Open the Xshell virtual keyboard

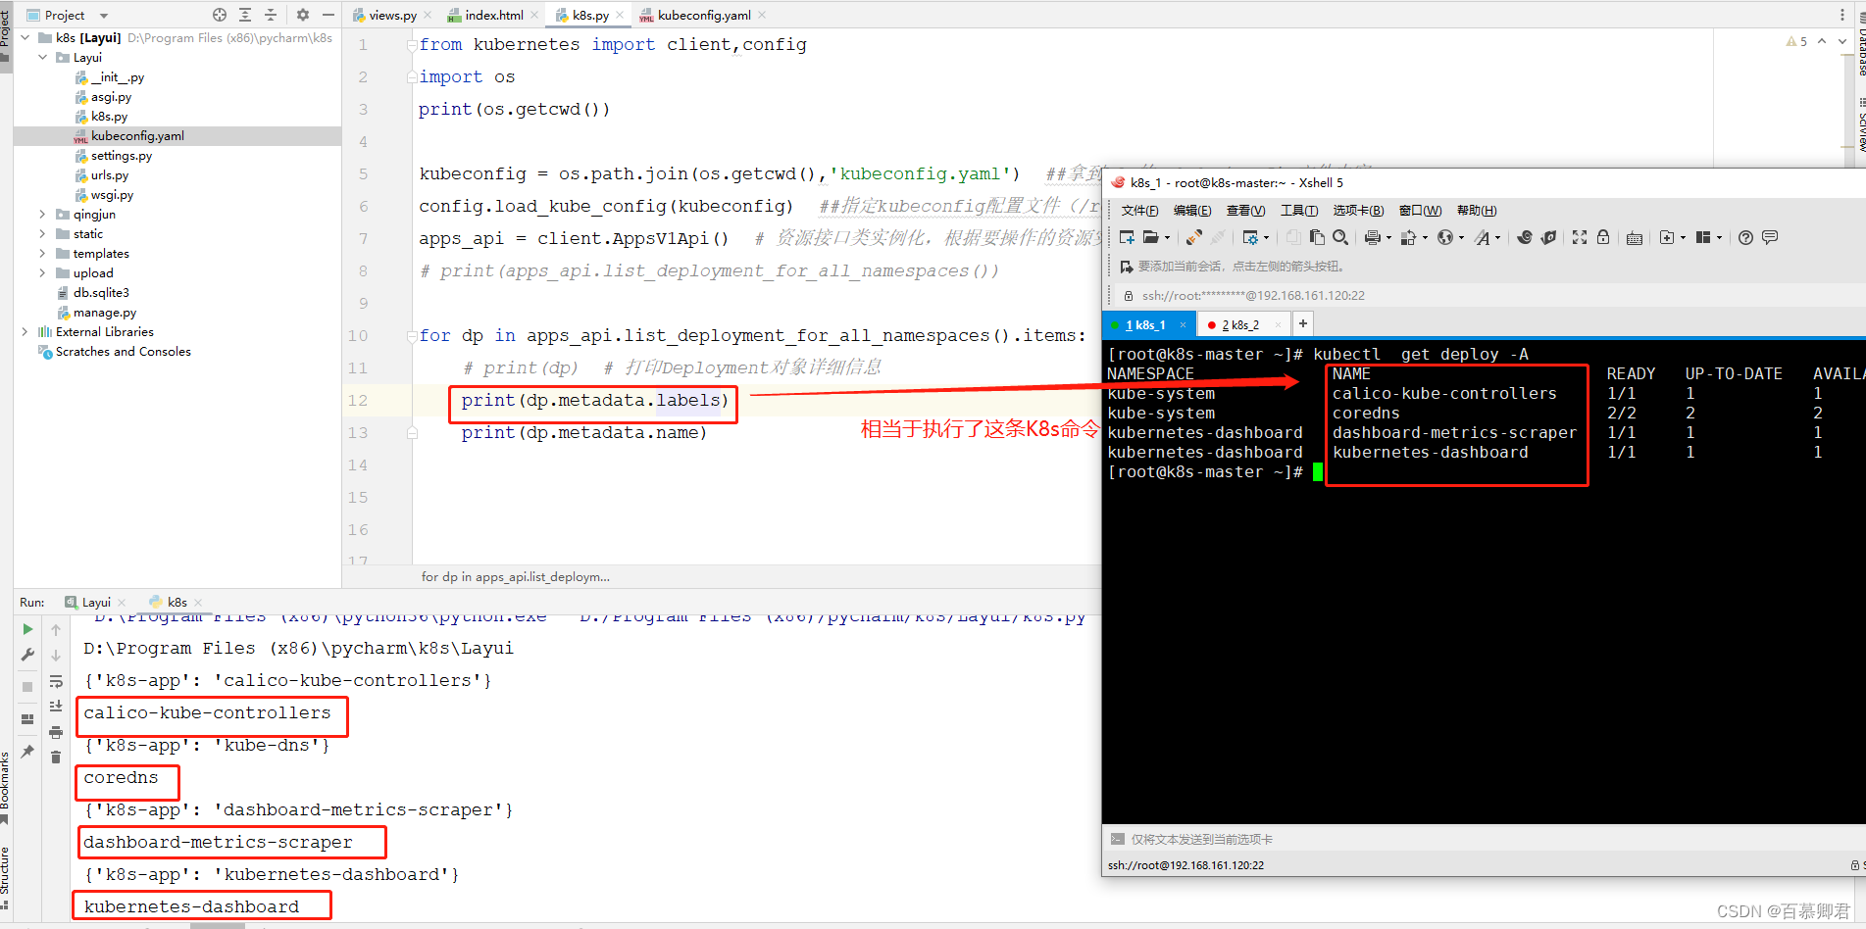coord(1634,236)
